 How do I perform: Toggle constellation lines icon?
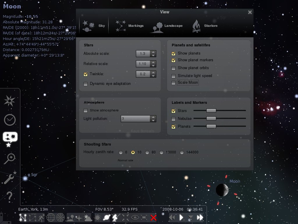point(23,218)
